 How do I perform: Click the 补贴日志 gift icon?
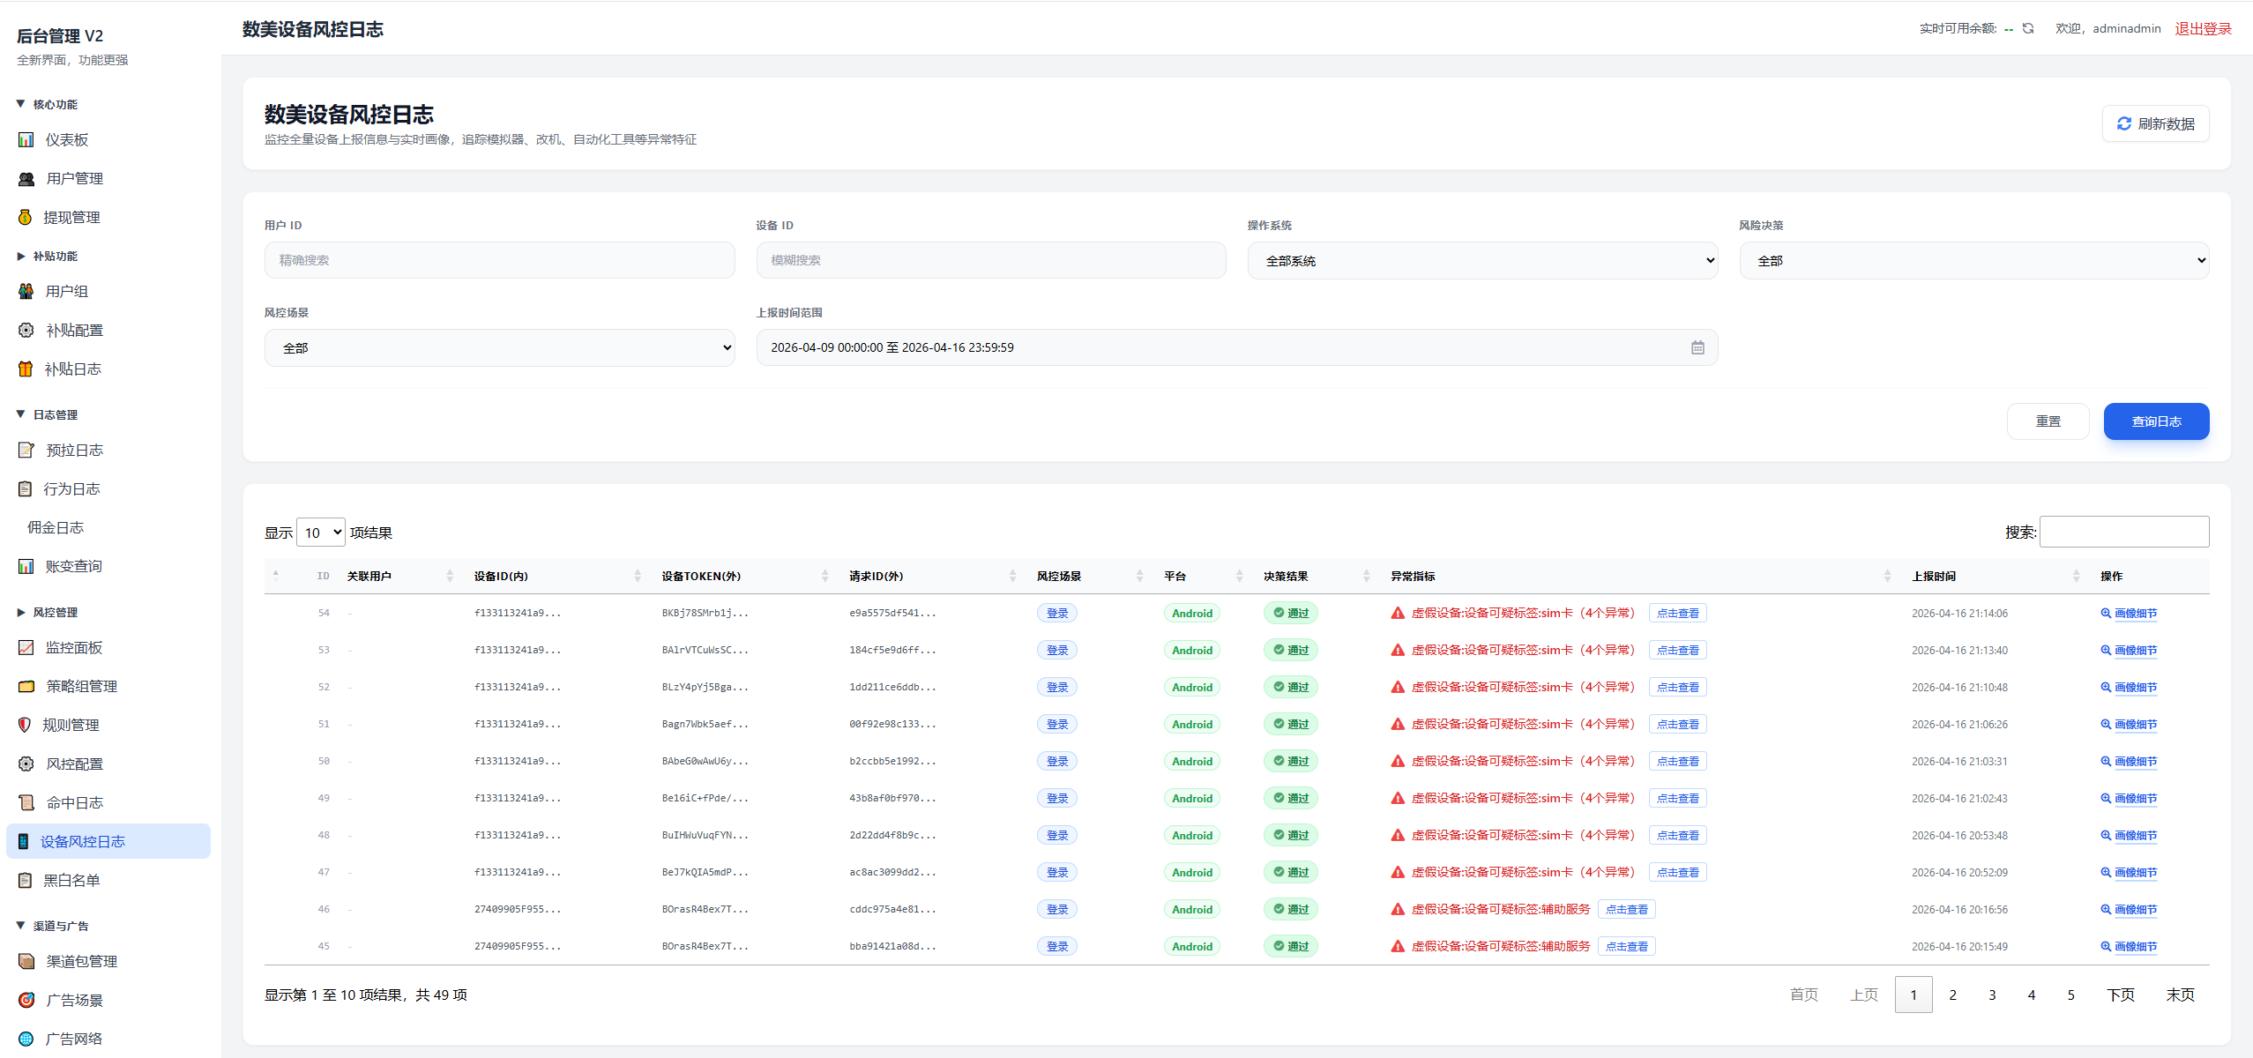click(26, 369)
